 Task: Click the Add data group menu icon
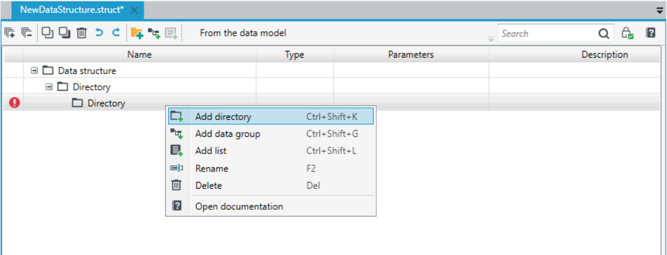click(x=176, y=134)
